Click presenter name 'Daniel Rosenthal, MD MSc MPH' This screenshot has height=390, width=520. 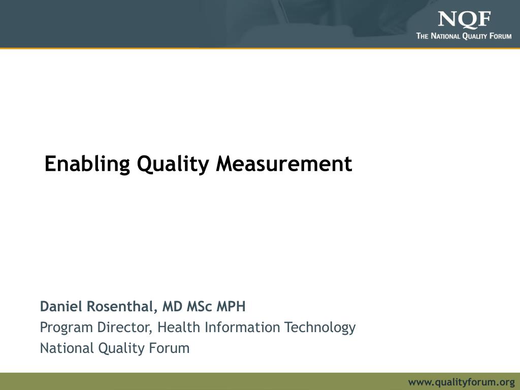tap(143, 306)
